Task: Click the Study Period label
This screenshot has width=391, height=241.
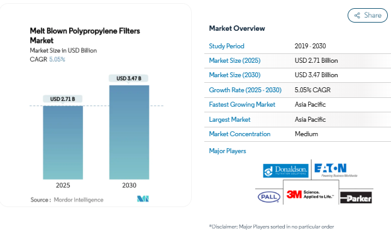Action: click(x=226, y=46)
